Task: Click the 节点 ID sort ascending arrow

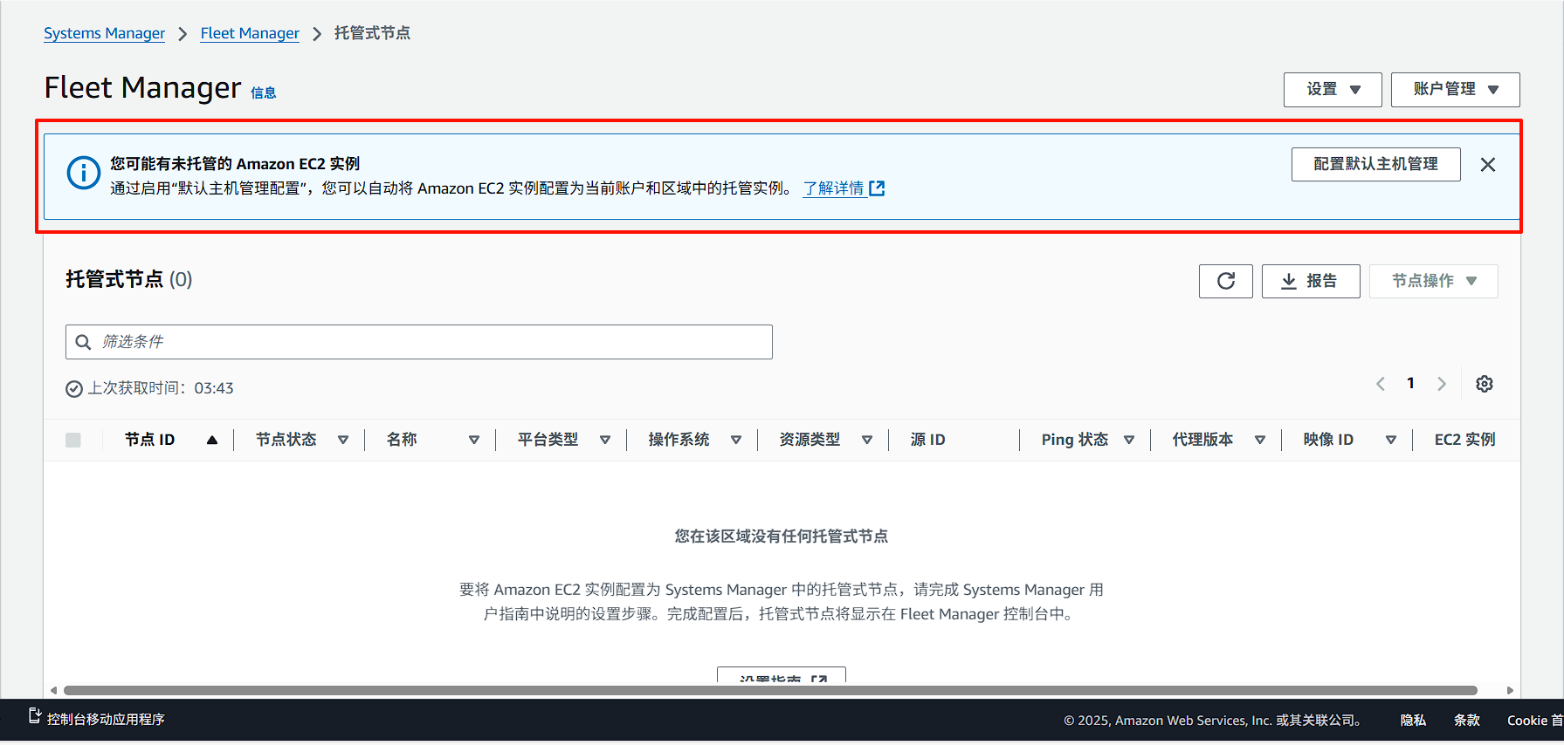Action: pos(212,441)
